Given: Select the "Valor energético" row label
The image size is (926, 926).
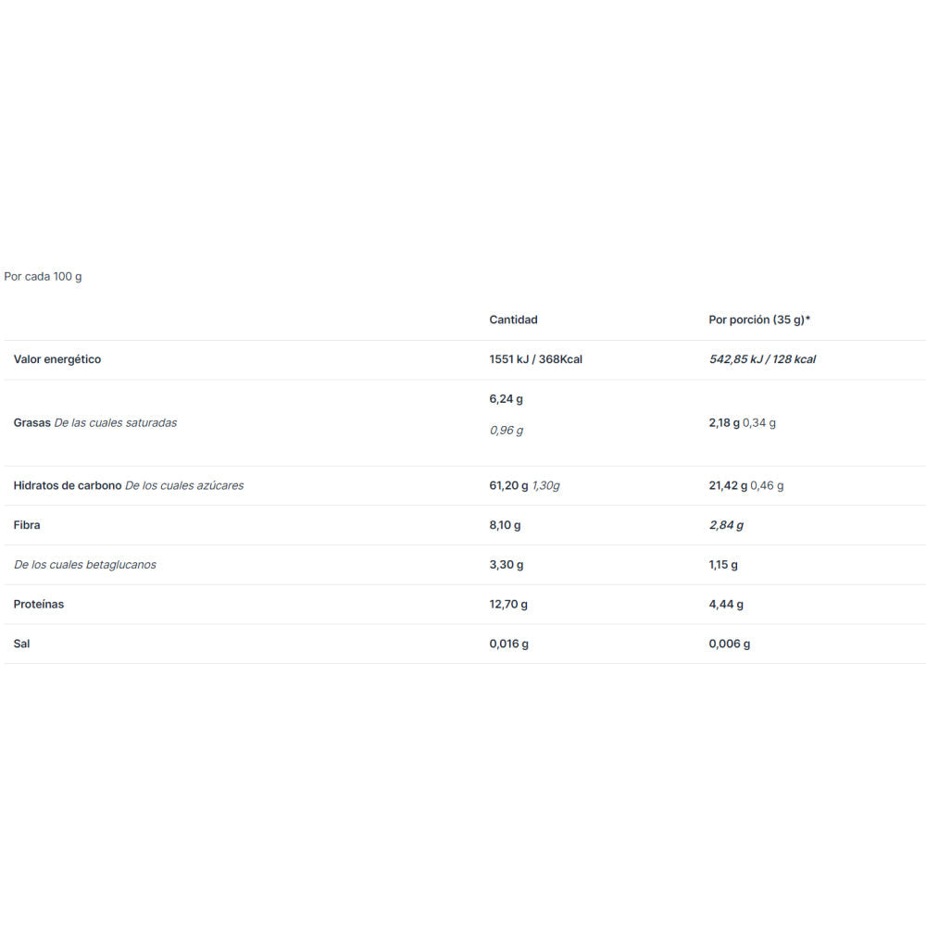Looking at the screenshot, I should tap(57, 359).
